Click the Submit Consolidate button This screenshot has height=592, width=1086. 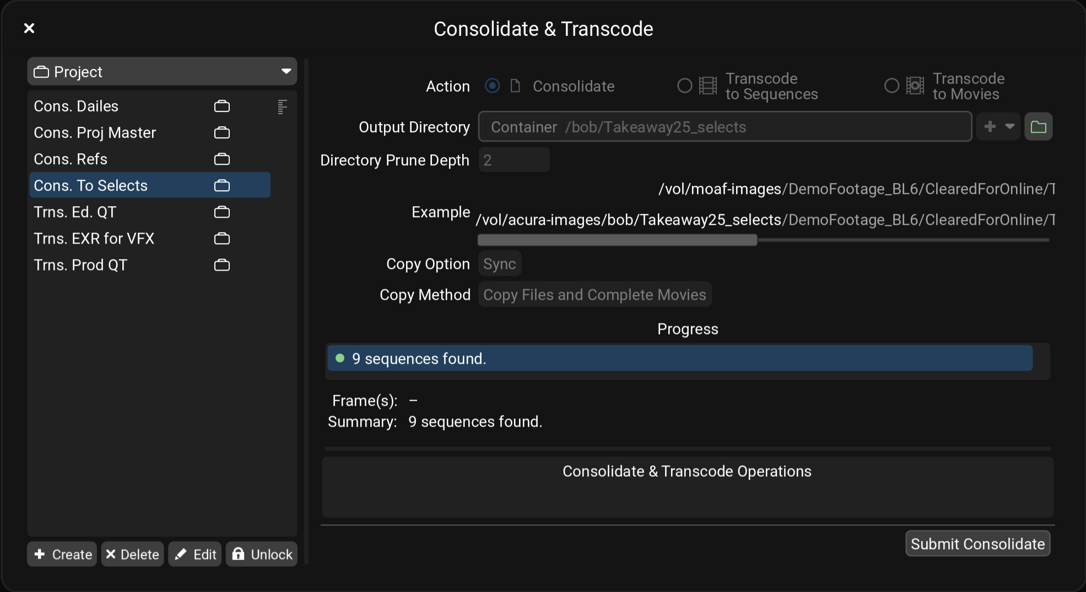[x=977, y=544]
